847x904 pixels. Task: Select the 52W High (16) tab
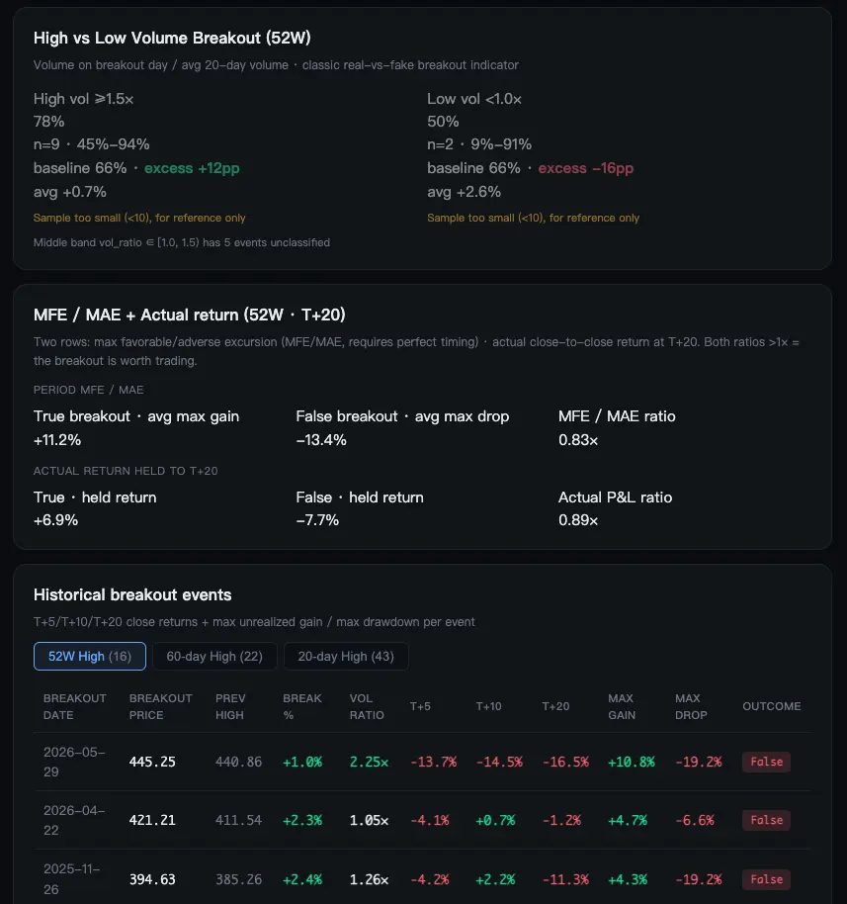pos(90,656)
